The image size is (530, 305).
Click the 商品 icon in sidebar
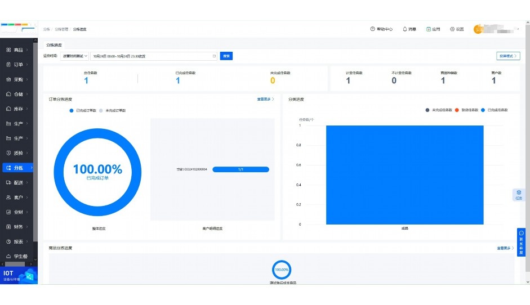(8, 50)
